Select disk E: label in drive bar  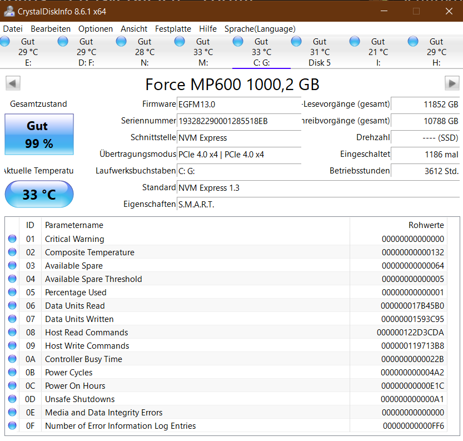pyautogui.click(x=28, y=63)
